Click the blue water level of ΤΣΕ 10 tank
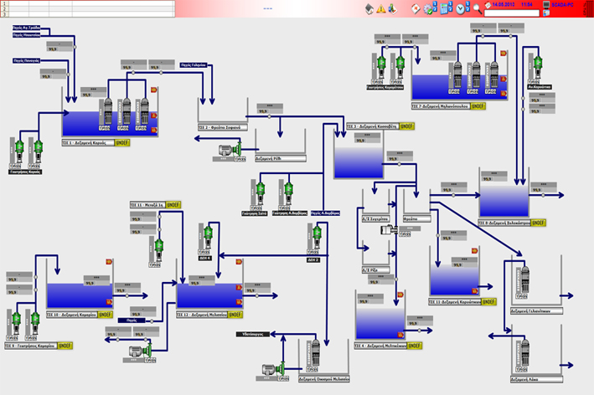 pos(77,295)
